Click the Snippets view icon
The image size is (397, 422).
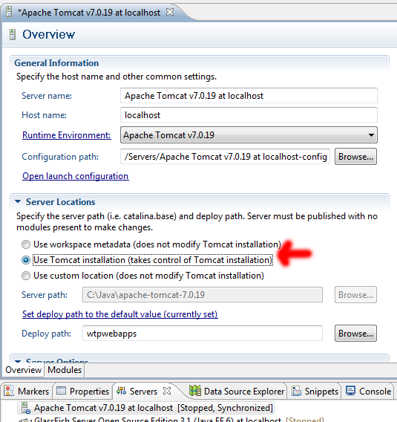click(296, 391)
